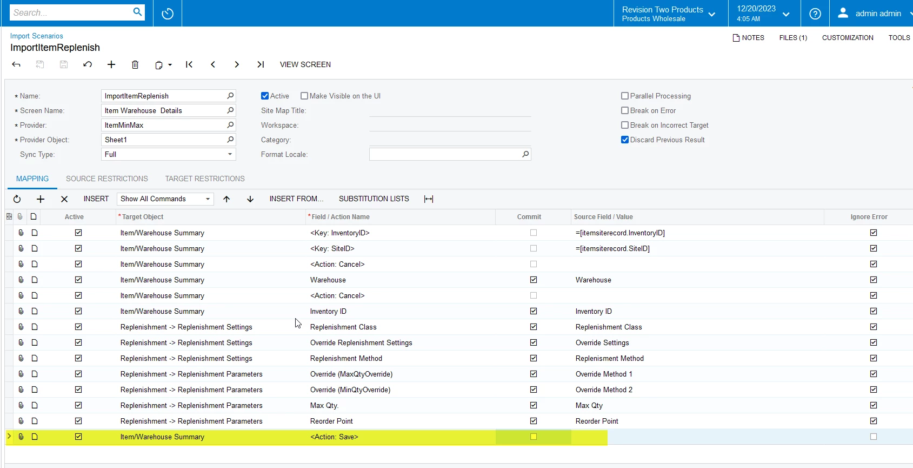
Task: Switch to Source Restrictions tab
Action: [107, 179]
